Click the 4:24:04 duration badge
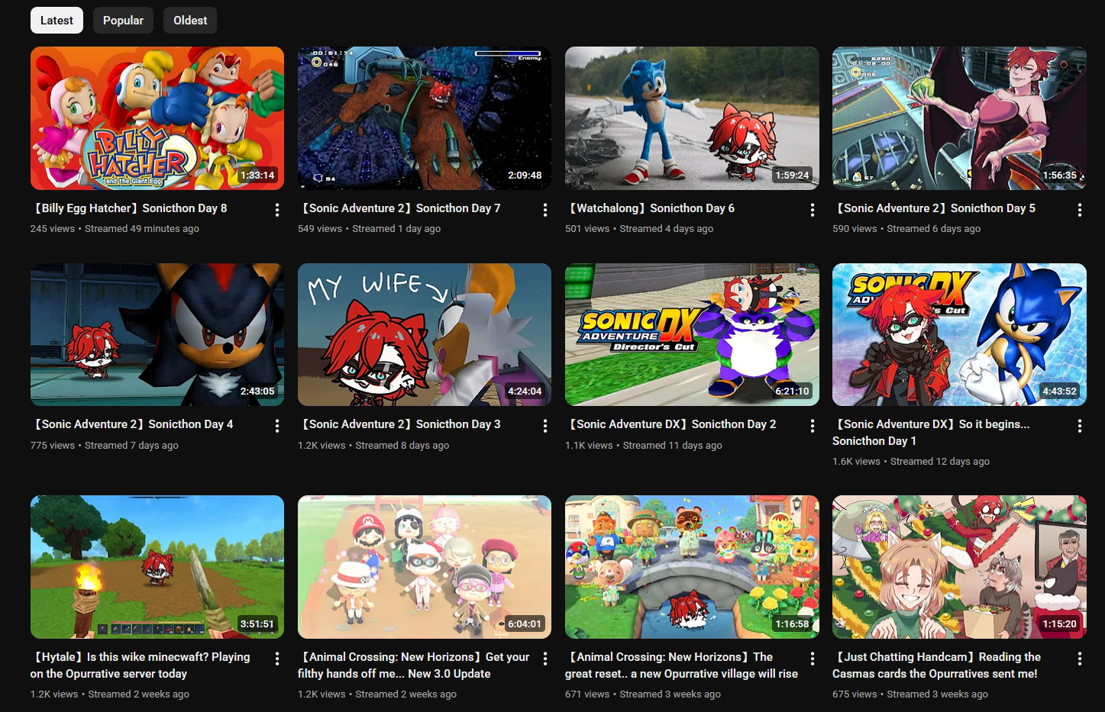The image size is (1105, 712). point(525,391)
